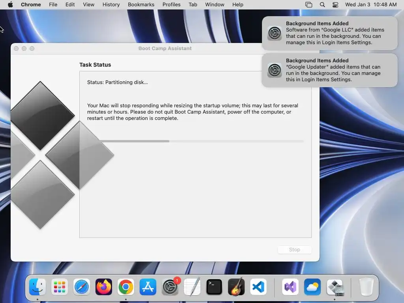This screenshot has width=404, height=303.
Task: Open the History menu
Action: tap(111, 5)
